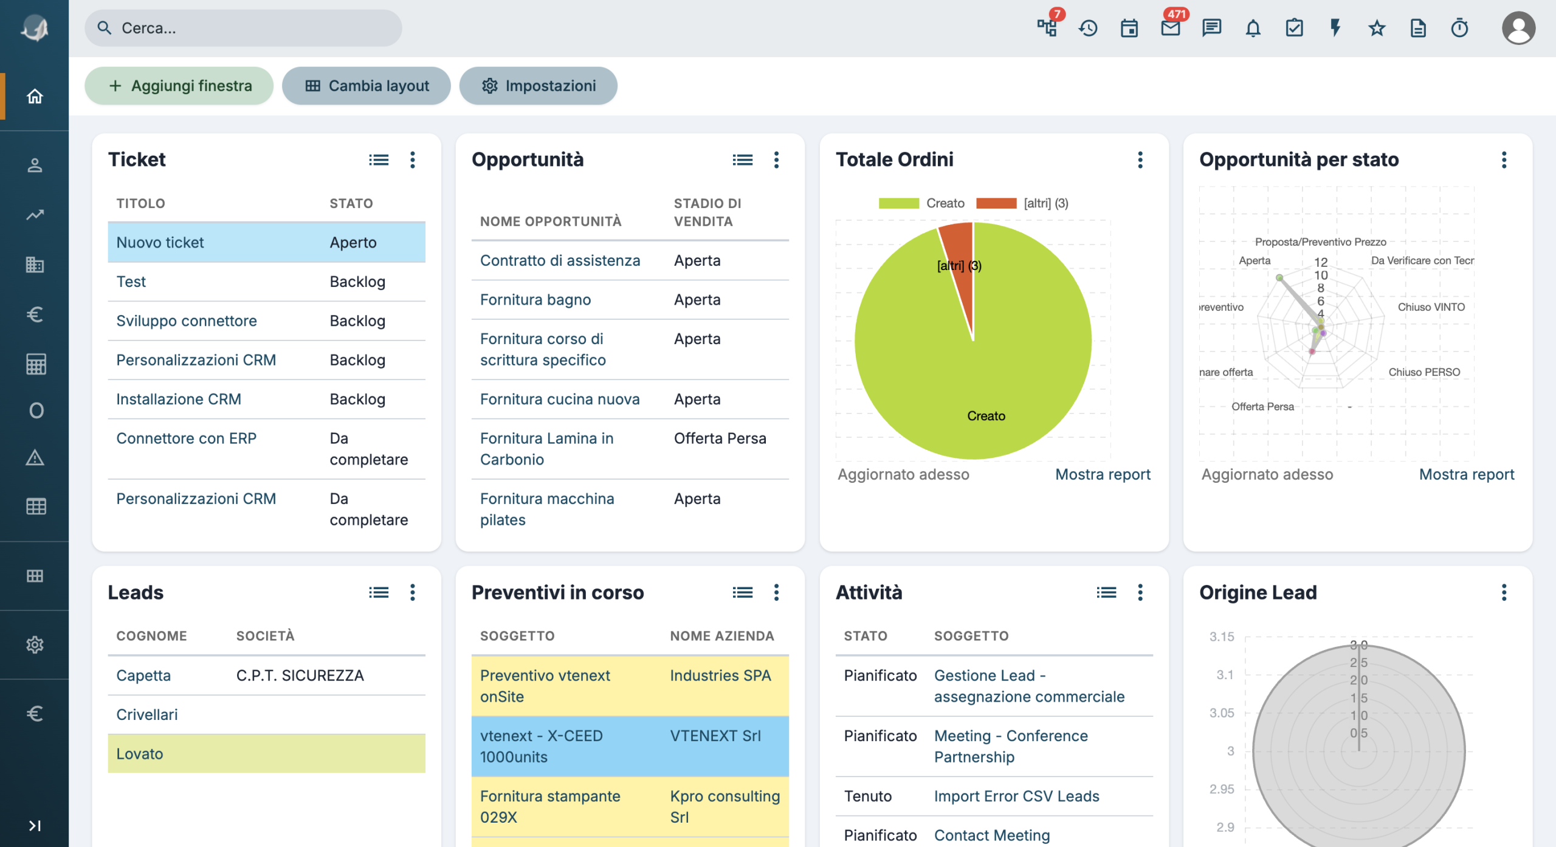Open the favorites star icon
The width and height of the screenshot is (1556, 847).
tap(1377, 28)
